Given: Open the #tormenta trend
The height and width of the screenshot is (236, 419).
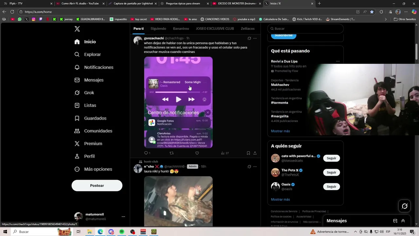Looking at the screenshot, I should [279, 103].
